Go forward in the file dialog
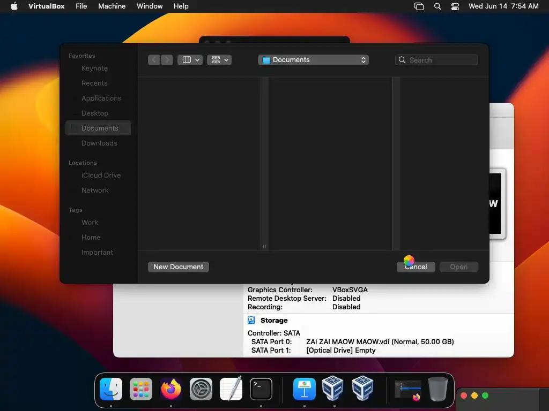Screen dimensions: 549x411 167,60
